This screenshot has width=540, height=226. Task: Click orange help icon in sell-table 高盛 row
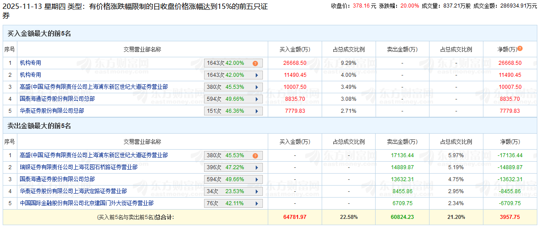point(255,156)
